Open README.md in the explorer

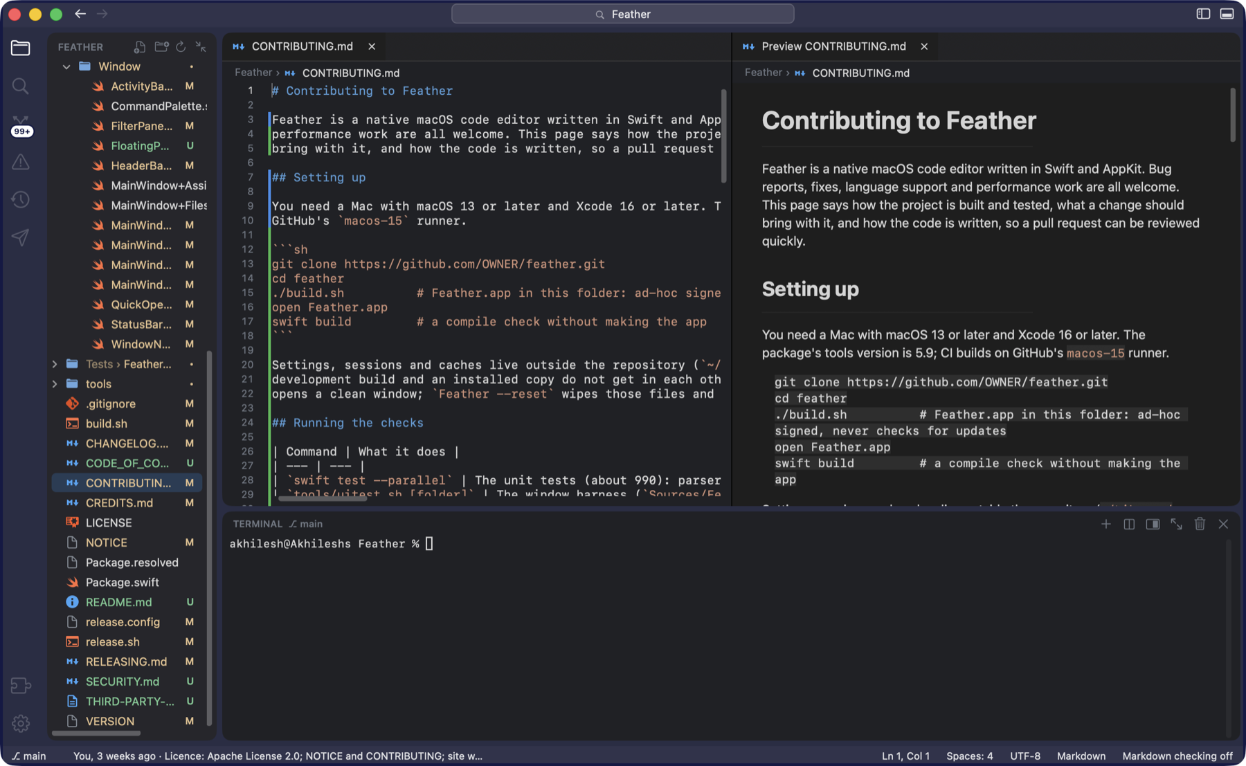pos(128,602)
